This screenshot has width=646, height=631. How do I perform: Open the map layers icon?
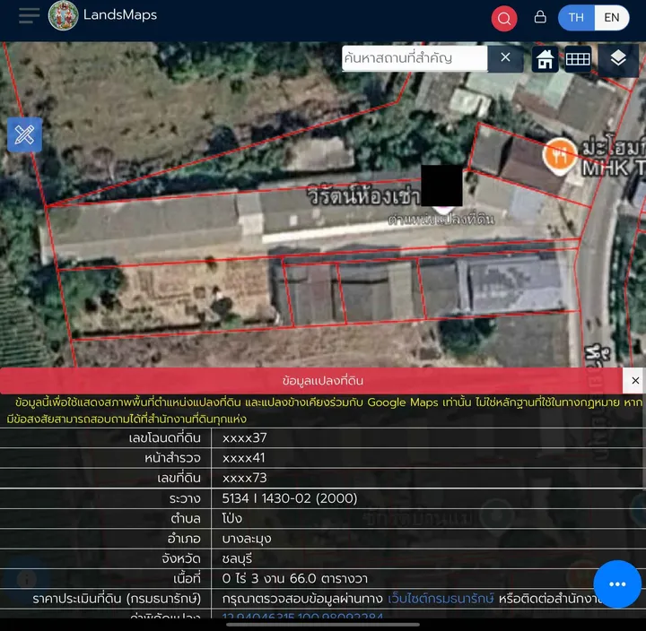[x=618, y=59]
